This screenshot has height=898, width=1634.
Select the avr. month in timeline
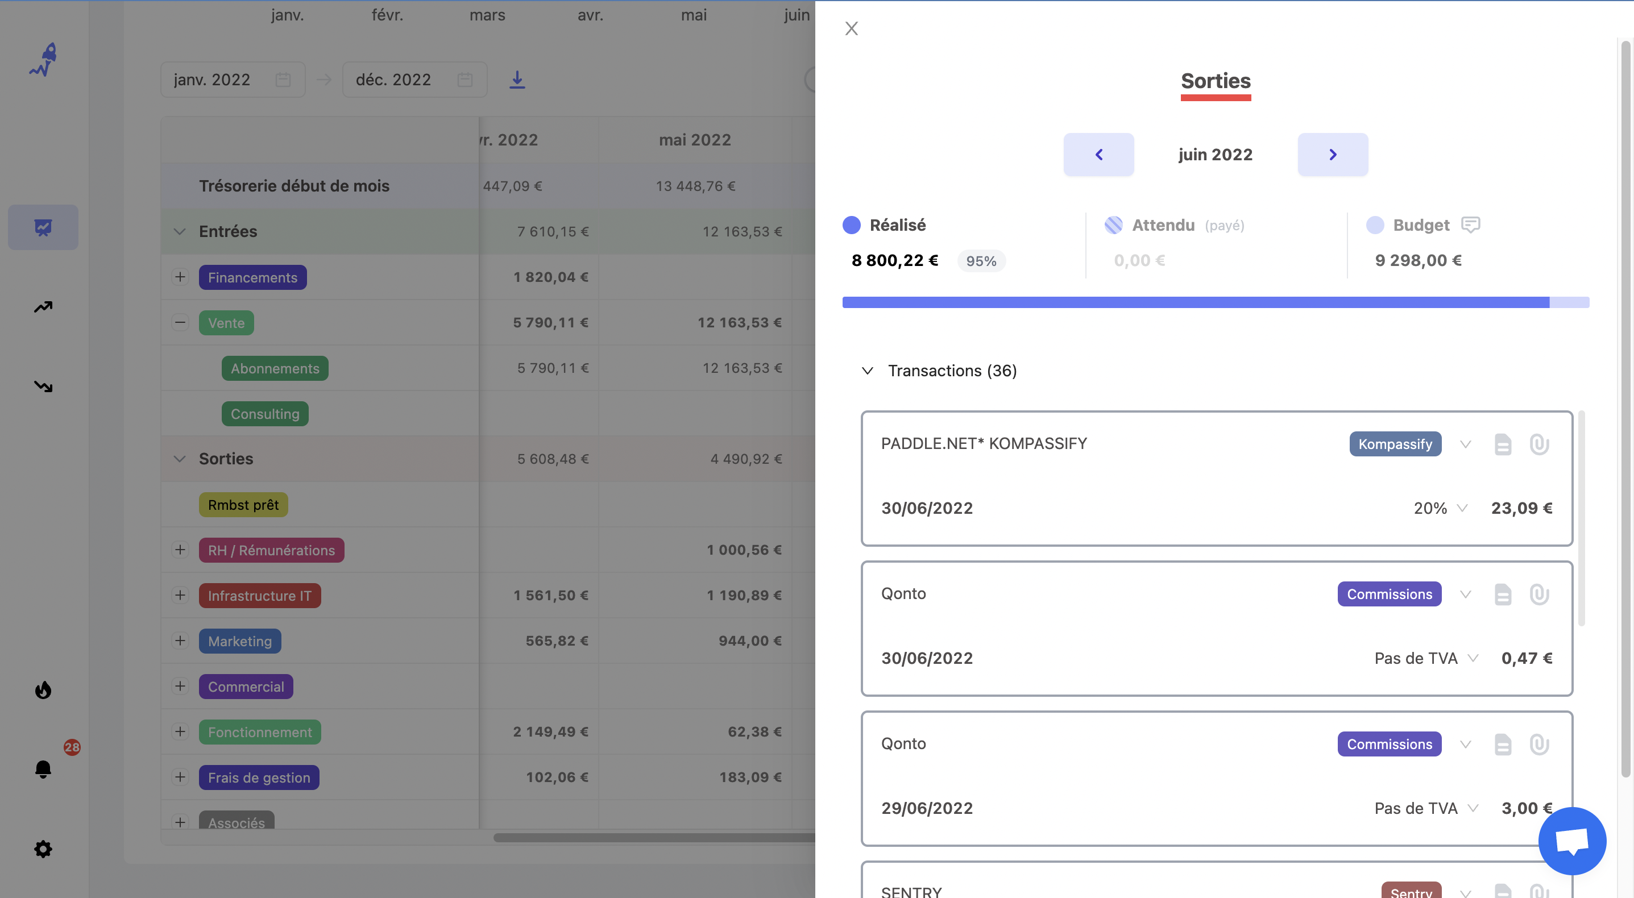(590, 15)
